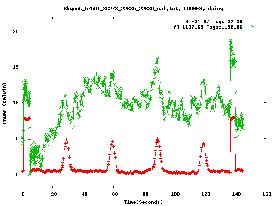Image resolution: width=275 pixels, height=206 pixels.
Task: Click the green spike peak near 90 seconds
Action: (157, 58)
